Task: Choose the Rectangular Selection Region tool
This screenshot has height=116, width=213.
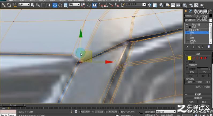Action: [43, 5]
